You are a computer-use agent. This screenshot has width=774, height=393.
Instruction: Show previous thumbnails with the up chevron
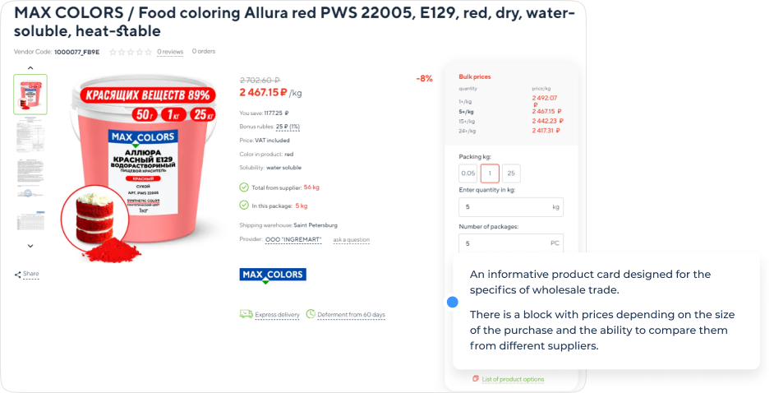(x=30, y=67)
